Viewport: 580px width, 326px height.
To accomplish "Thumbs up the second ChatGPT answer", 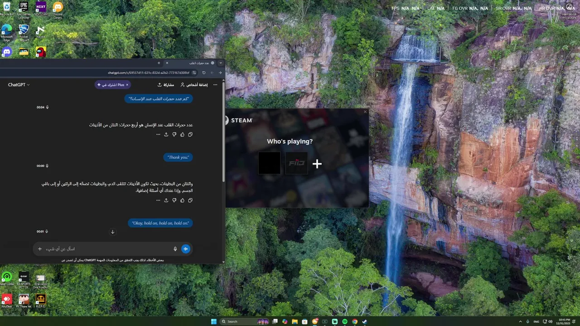I will [x=182, y=200].
